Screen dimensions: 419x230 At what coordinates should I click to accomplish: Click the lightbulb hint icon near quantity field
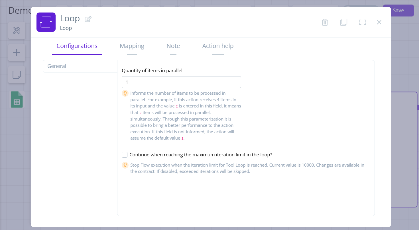tap(125, 93)
